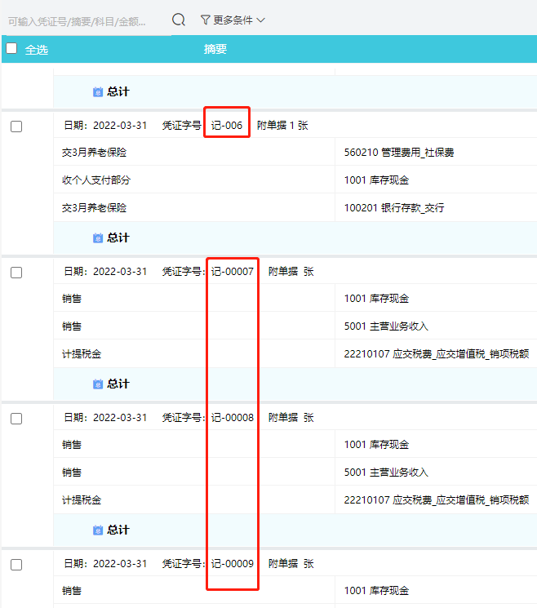Click total icon under voucher 记-00008
Image resolution: width=537 pixels, height=608 pixels.
coord(98,530)
